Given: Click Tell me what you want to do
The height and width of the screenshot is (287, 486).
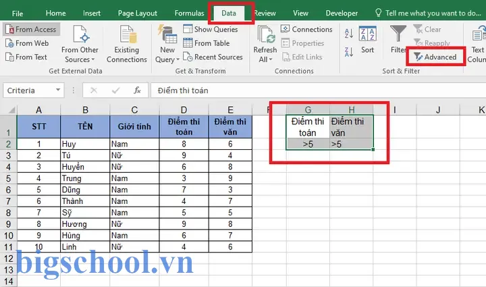Looking at the screenshot, I should (x=429, y=13).
